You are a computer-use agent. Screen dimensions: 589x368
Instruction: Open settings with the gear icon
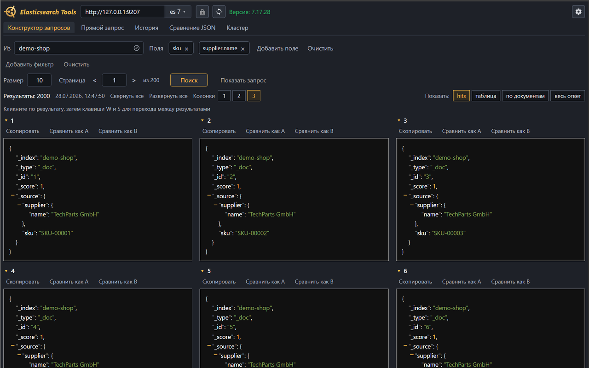[x=578, y=12]
